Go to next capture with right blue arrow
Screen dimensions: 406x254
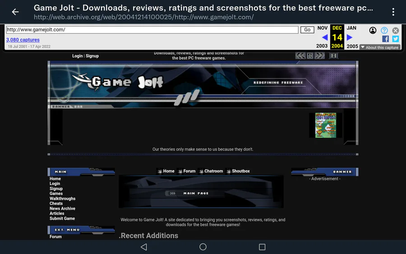[x=350, y=37]
